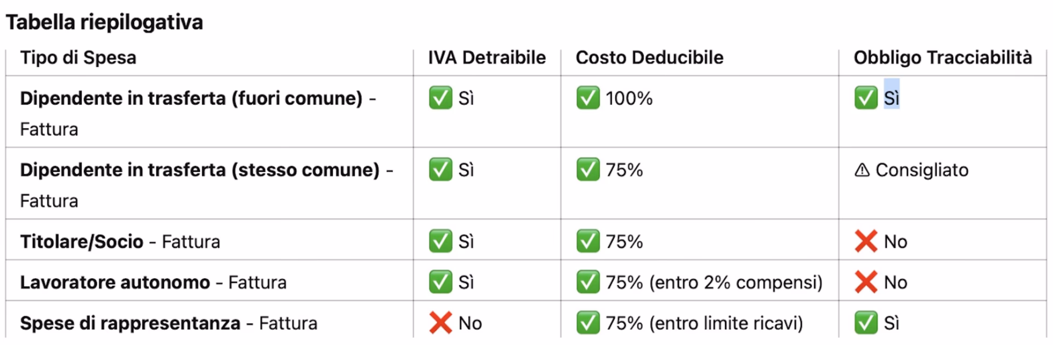Click 'Dipendente in trasferta (fuori comune)' text

click(191, 99)
